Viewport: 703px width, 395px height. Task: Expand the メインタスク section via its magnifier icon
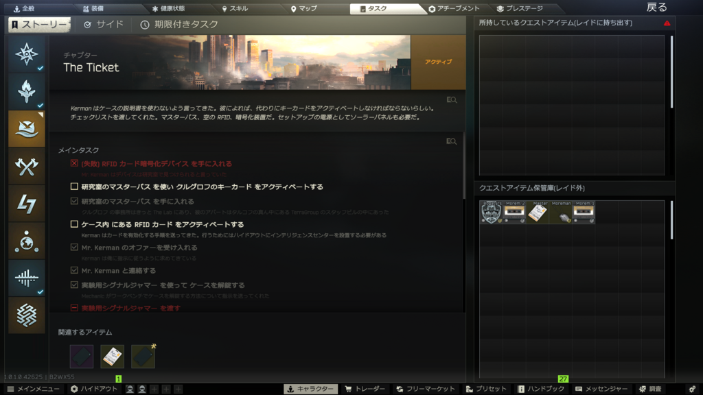click(451, 142)
